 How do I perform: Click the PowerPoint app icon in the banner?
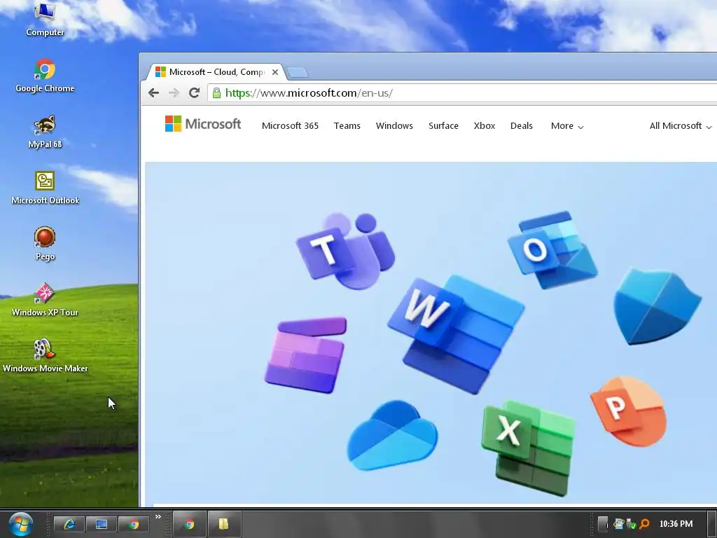pos(628,411)
